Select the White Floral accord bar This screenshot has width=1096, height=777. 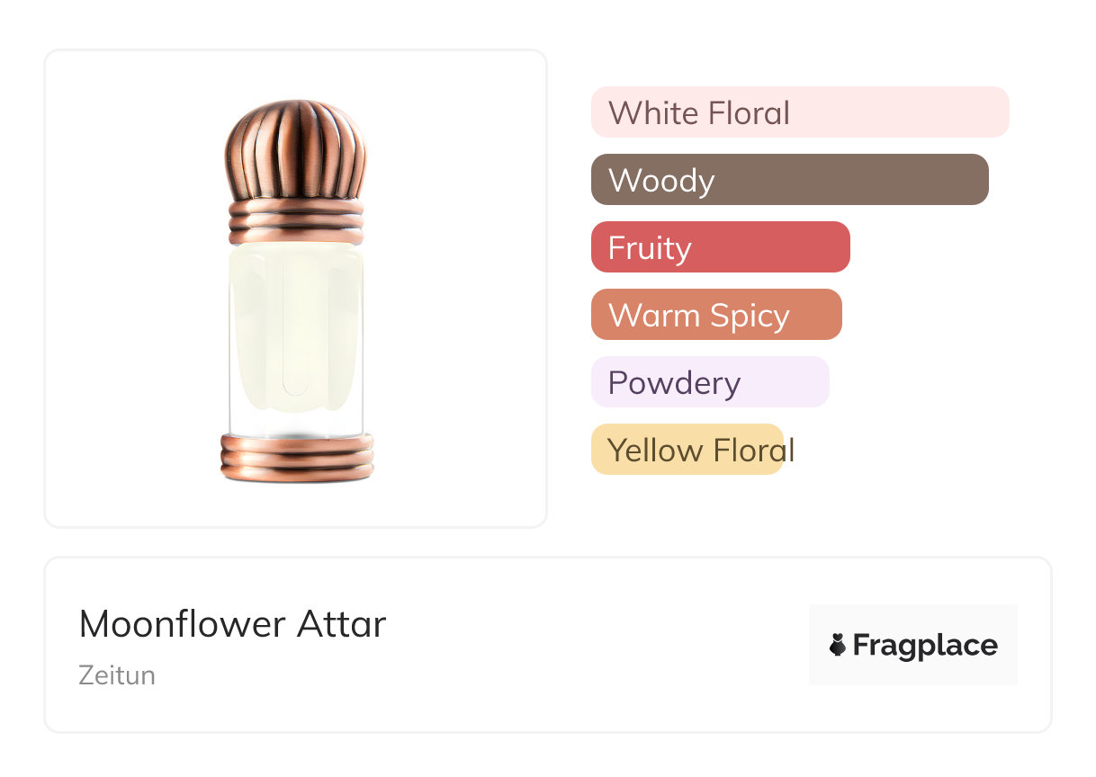(799, 112)
